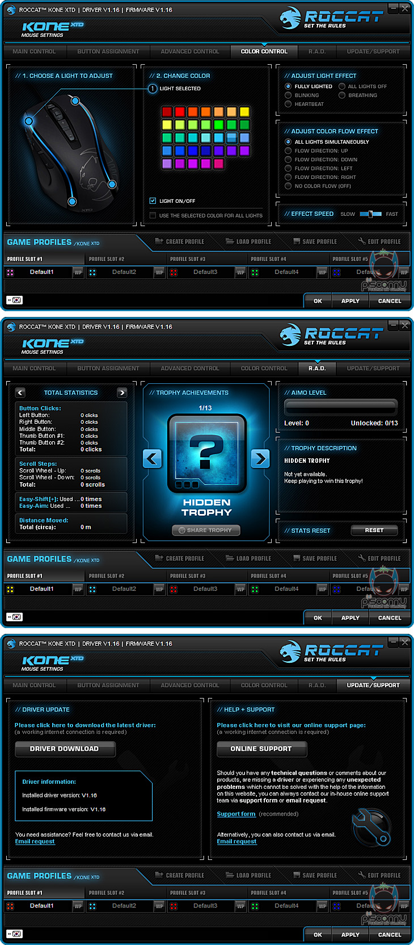Toggle the Light On/Off checkbox
This screenshot has width=414, height=945.
click(153, 200)
